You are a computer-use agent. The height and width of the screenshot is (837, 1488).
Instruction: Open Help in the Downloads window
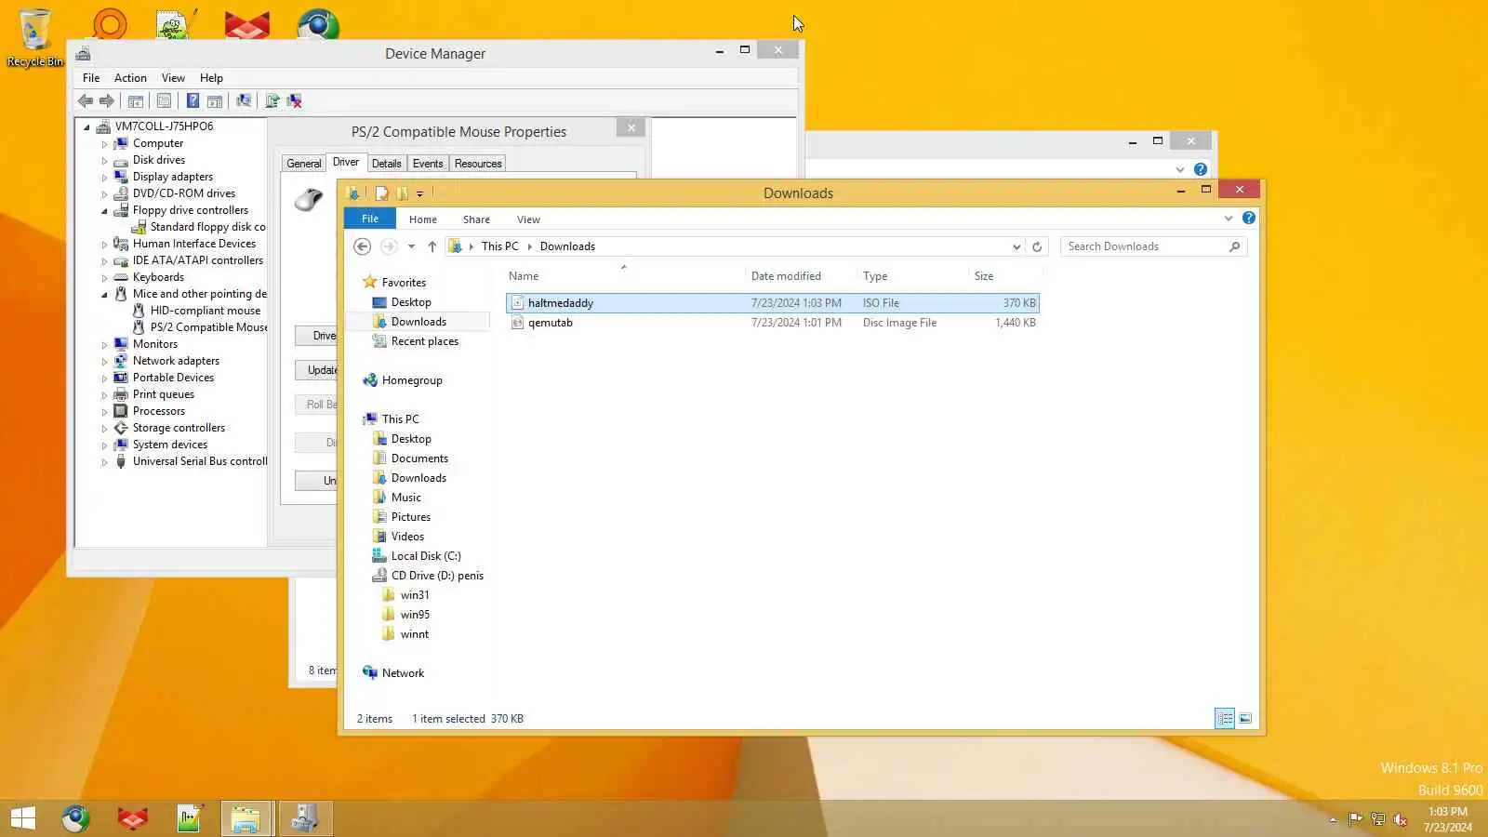point(1249,219)
